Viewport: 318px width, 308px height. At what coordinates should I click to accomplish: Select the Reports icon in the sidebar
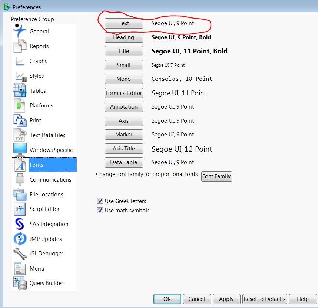tap(19, 46)
